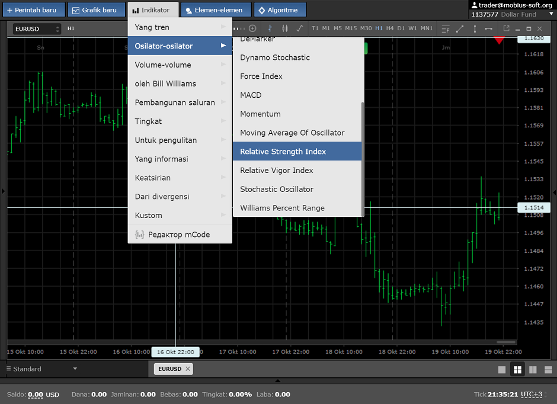The image size is (557, 404).
Task: Expand the right side panel arrow
Action: point(554,192)
